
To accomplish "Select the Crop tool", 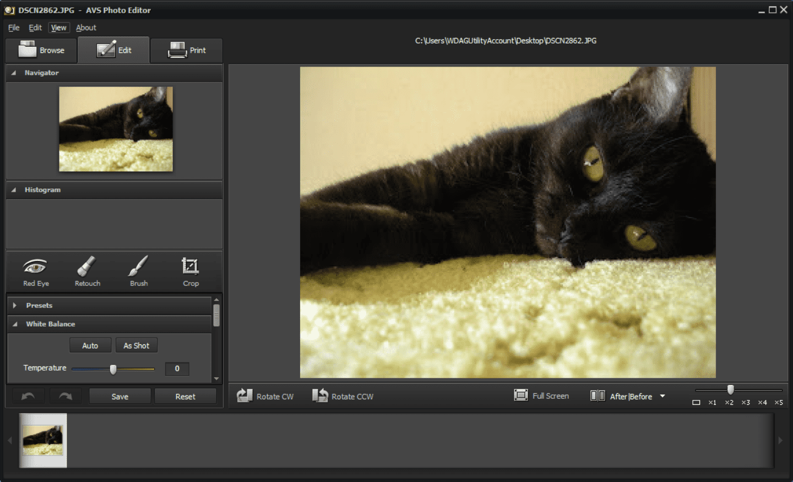I will pyautogui.click(x=191, y=272).
